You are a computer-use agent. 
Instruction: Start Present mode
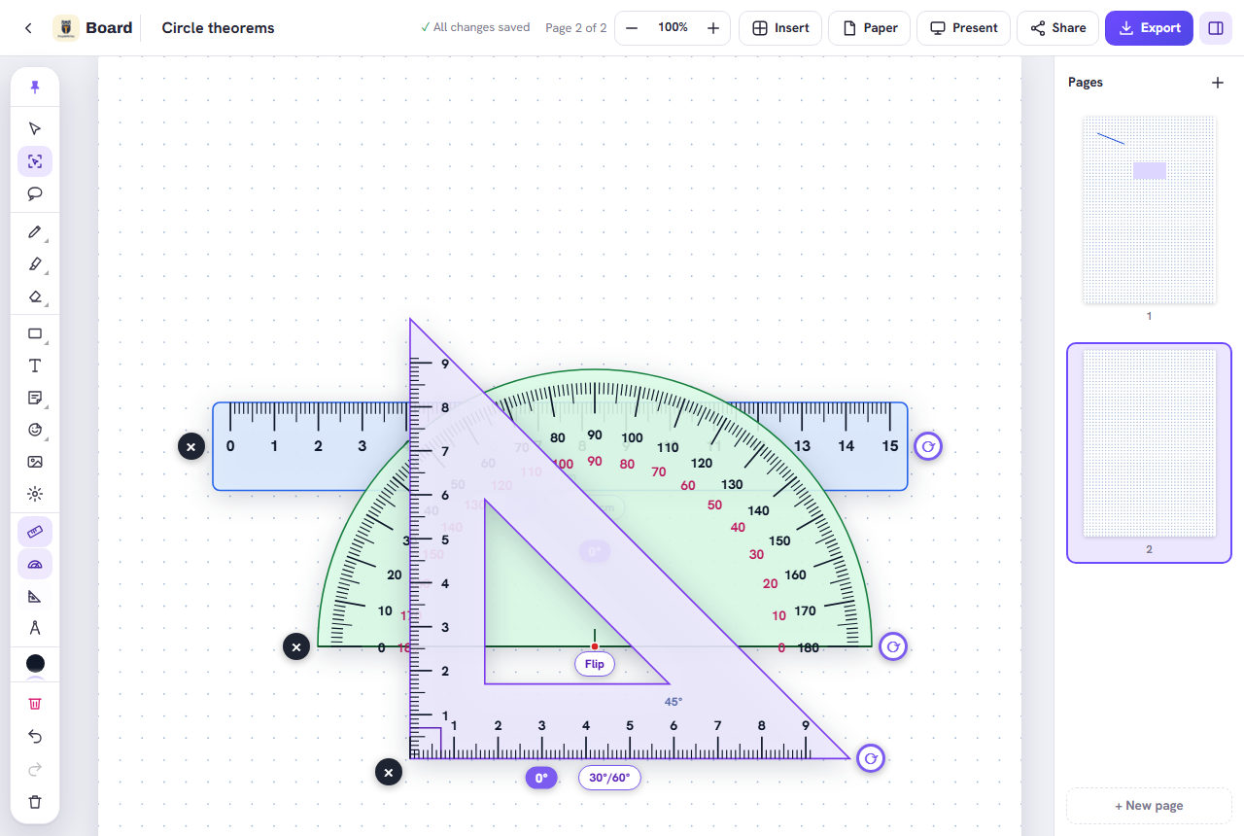(963, 28)
